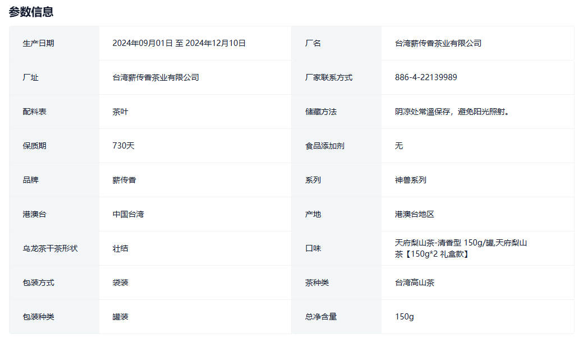Image resolution: width=583 pixels, height=343 pixels.
Task: Click the 生产日期 label cell
Action: [x=39, y=43]
